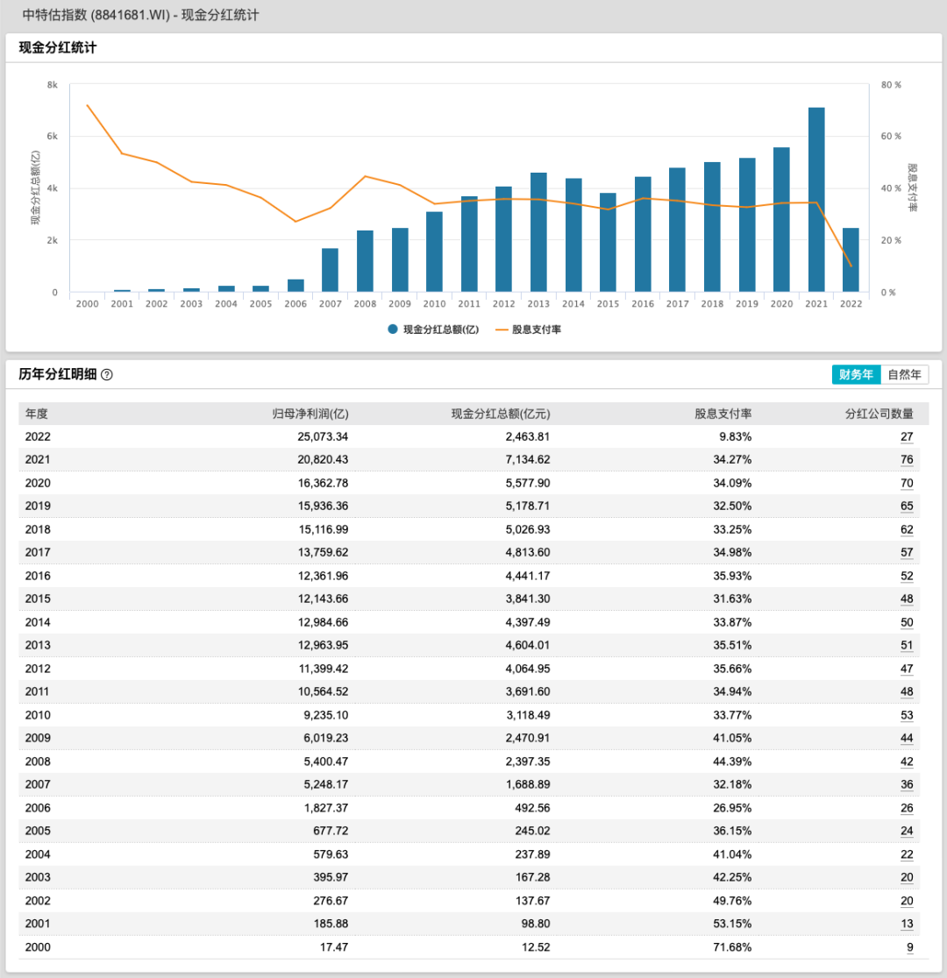Open company count 9 in 2000 row
Image resolution: width=947 pixels, height=978 pixels.
(x=909, y=946)
